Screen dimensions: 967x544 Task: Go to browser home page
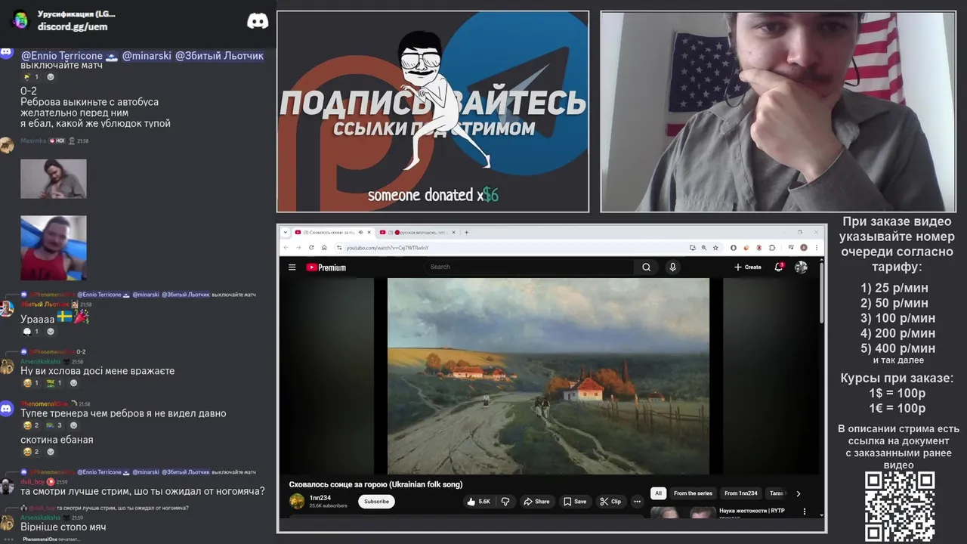[x=324, y=247]
